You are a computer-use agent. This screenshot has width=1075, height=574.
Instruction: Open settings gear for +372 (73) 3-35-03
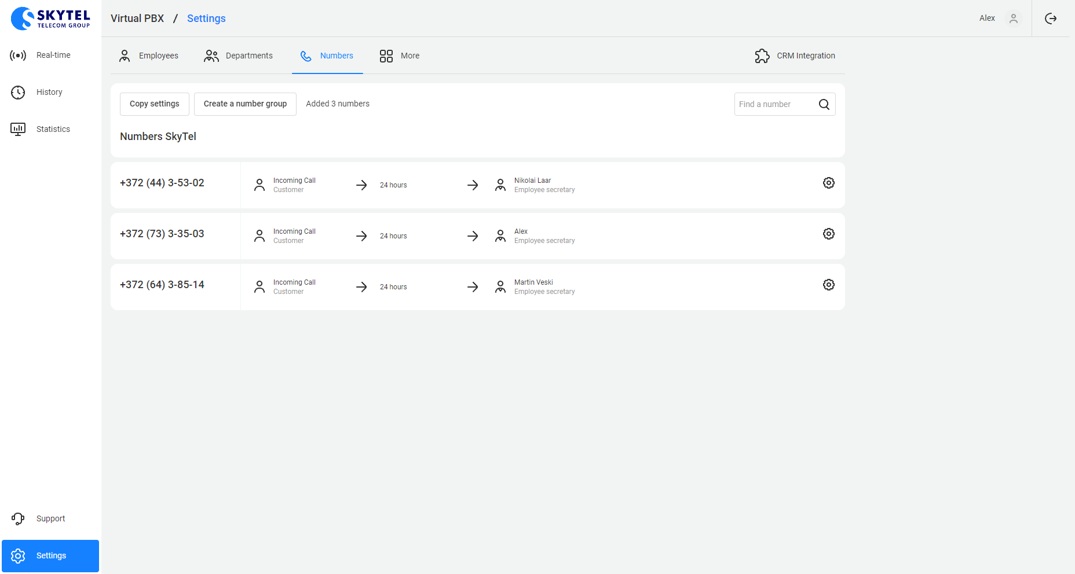(x=828, y=234)
